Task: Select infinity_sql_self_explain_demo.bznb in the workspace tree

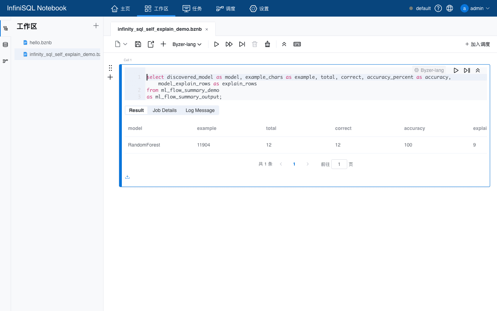Action: (x=57, y=54)
